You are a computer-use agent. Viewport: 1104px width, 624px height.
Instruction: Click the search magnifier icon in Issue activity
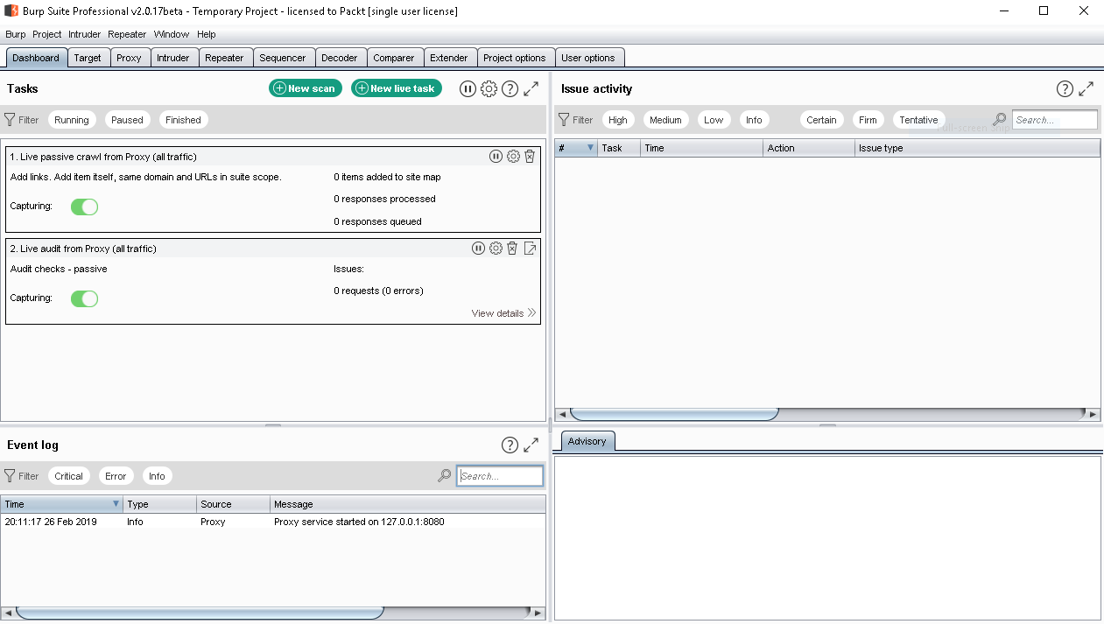tap(1000, 120)
